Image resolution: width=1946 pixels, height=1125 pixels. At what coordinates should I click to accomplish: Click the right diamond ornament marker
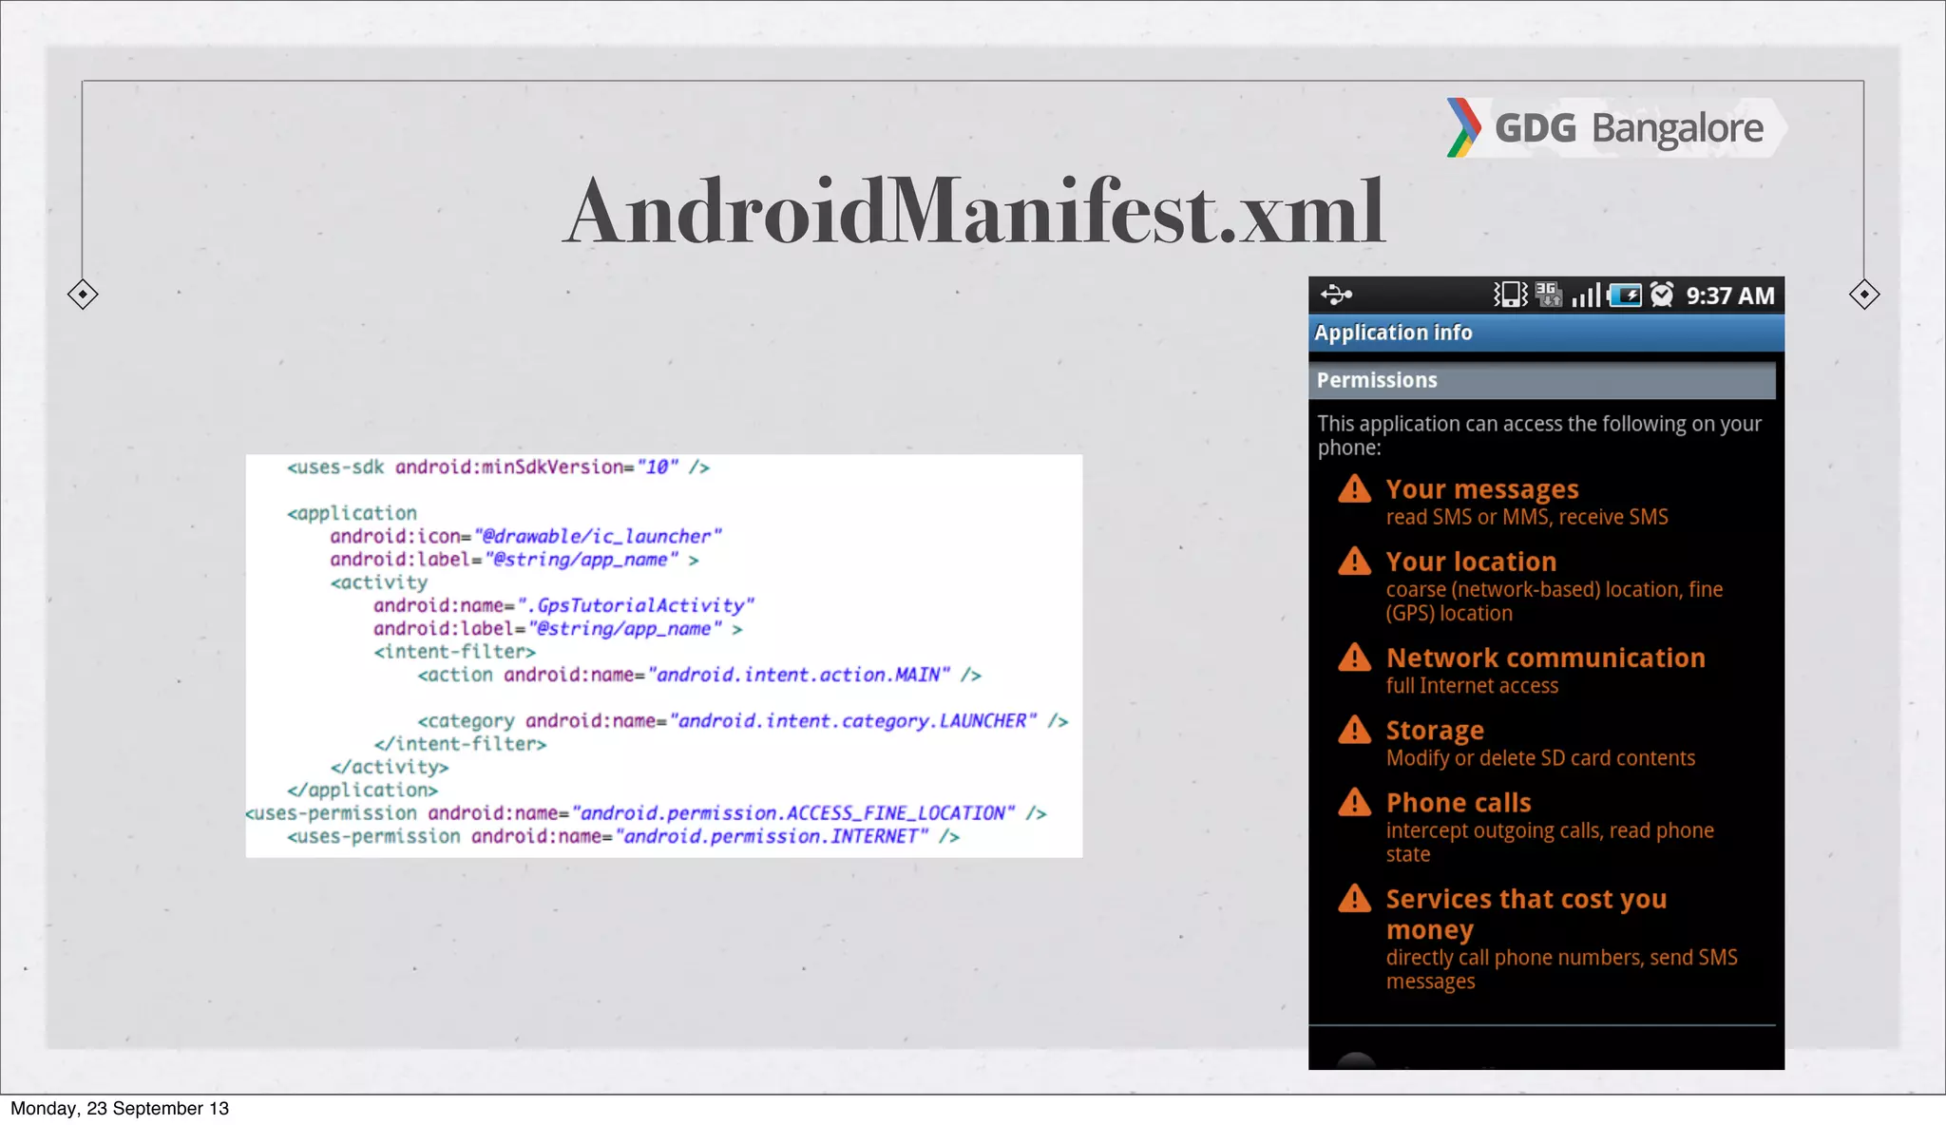click(1863, 295)
